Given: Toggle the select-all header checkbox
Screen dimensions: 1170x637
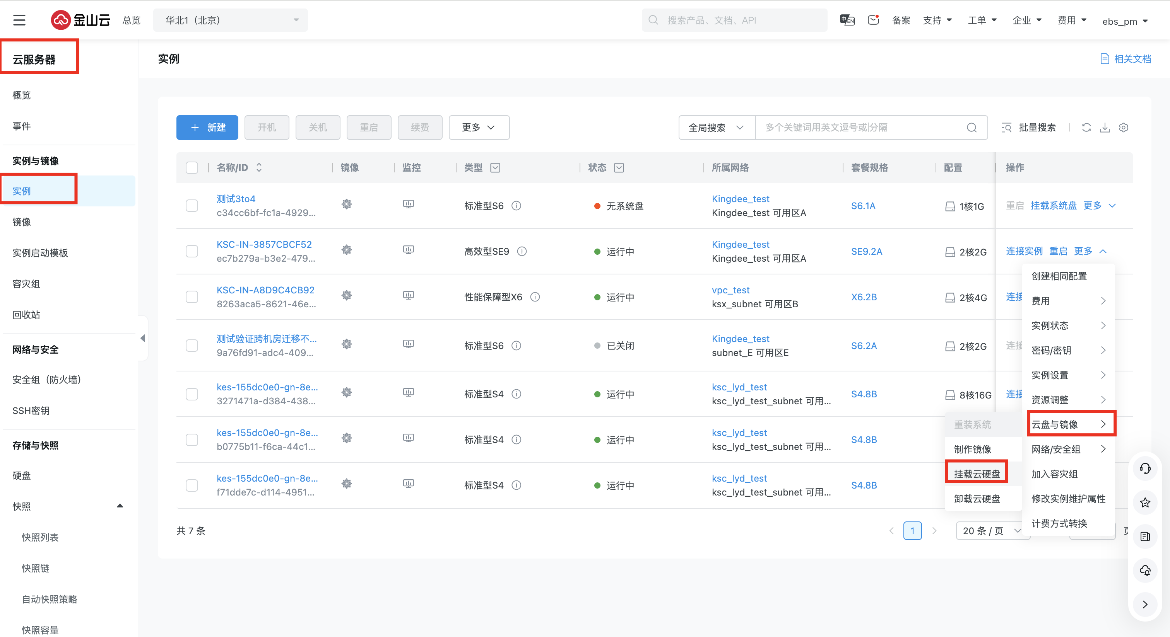Looking at the screenshot, I should (x=192, y=168).
